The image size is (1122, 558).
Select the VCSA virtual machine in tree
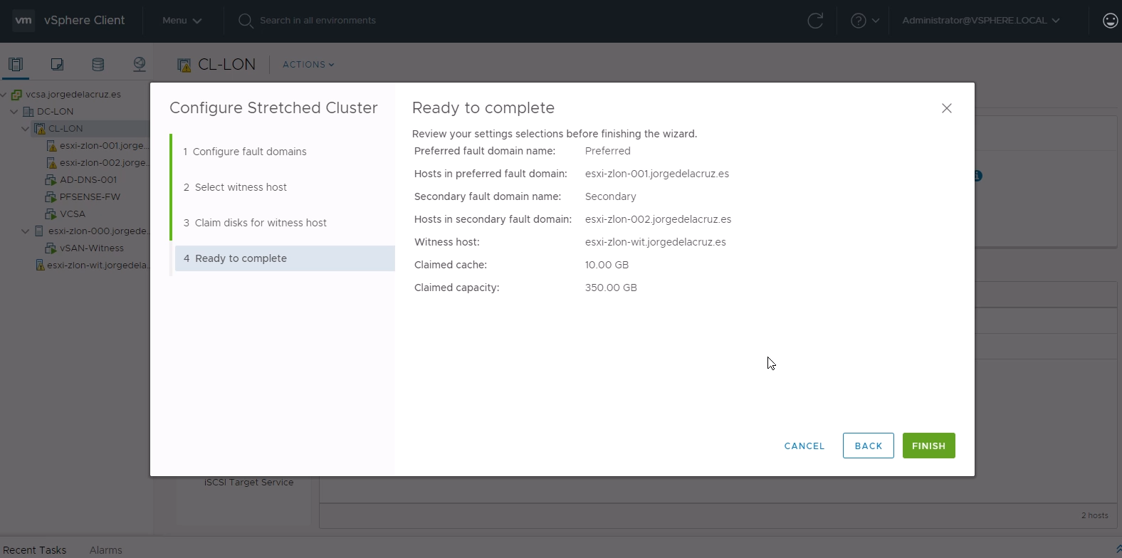coord(73,214)
